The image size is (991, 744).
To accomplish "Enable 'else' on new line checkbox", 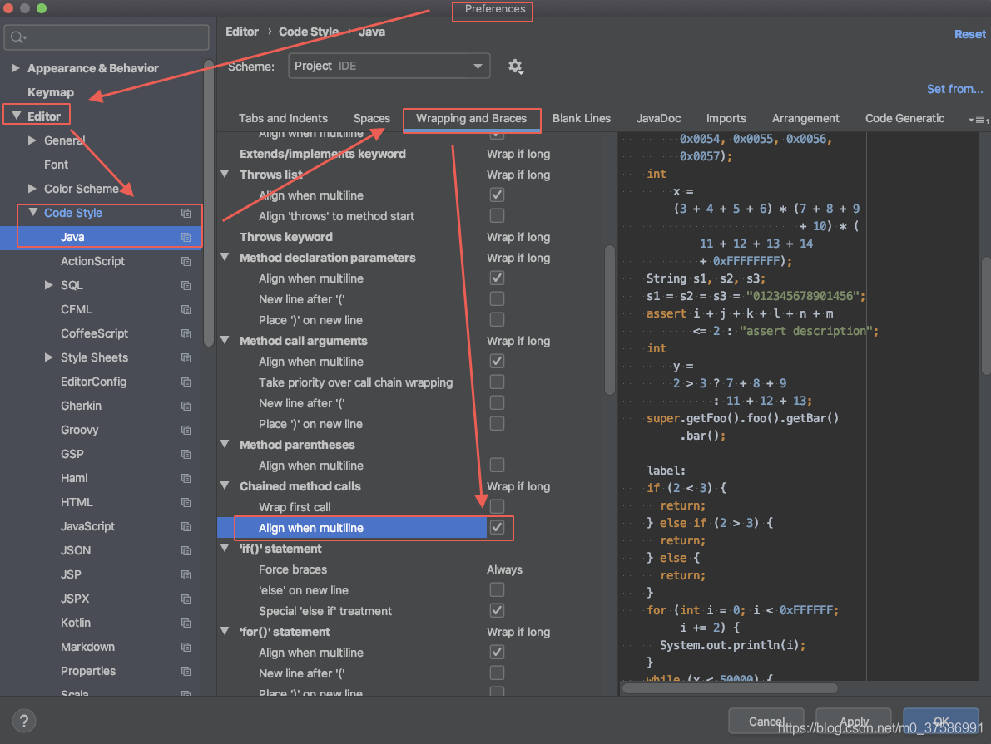I will 498,589.
